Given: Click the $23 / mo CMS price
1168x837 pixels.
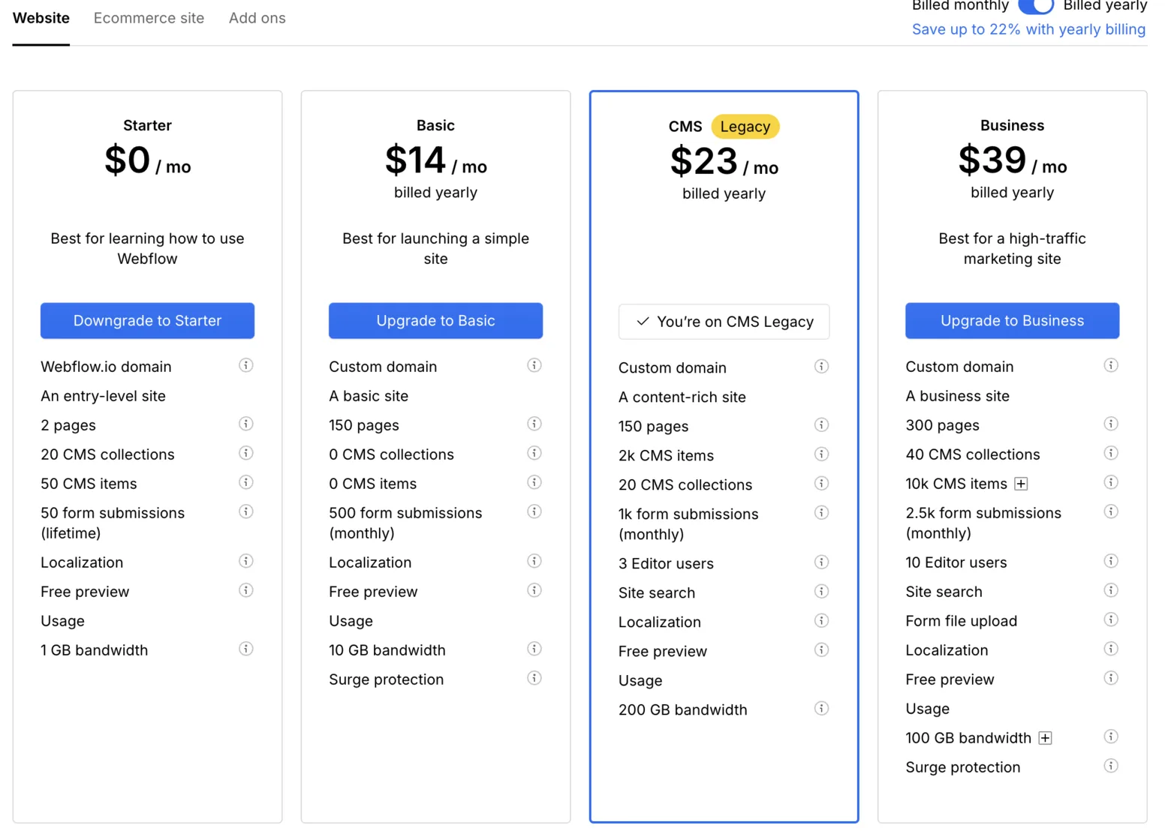Looking at the screenshot, I should point(724,162).
